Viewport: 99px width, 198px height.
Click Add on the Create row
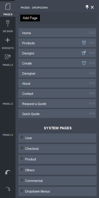tap(92, 63)
